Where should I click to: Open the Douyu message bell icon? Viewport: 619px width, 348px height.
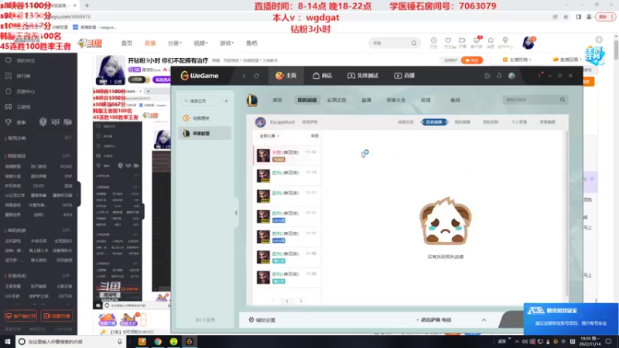click(491, 43)
